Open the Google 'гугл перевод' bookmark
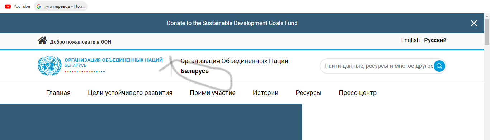This screenshot has width=490, height=140. tap(61, 6)
